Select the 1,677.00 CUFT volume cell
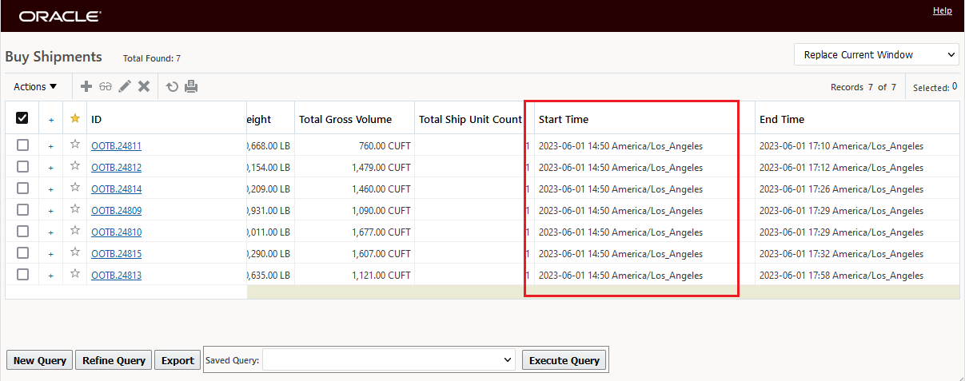Screen dimensions: 965x381 (x=354, y=232)
